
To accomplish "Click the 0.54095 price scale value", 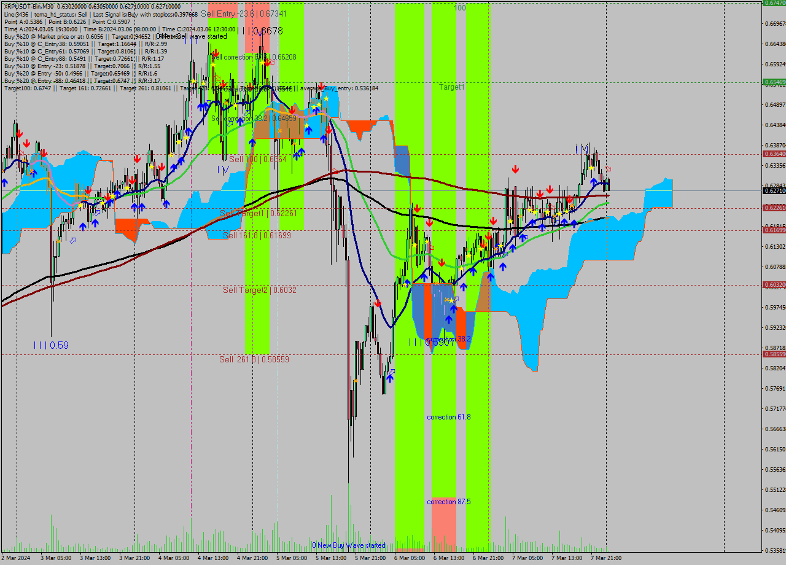I will click(775, 531).
